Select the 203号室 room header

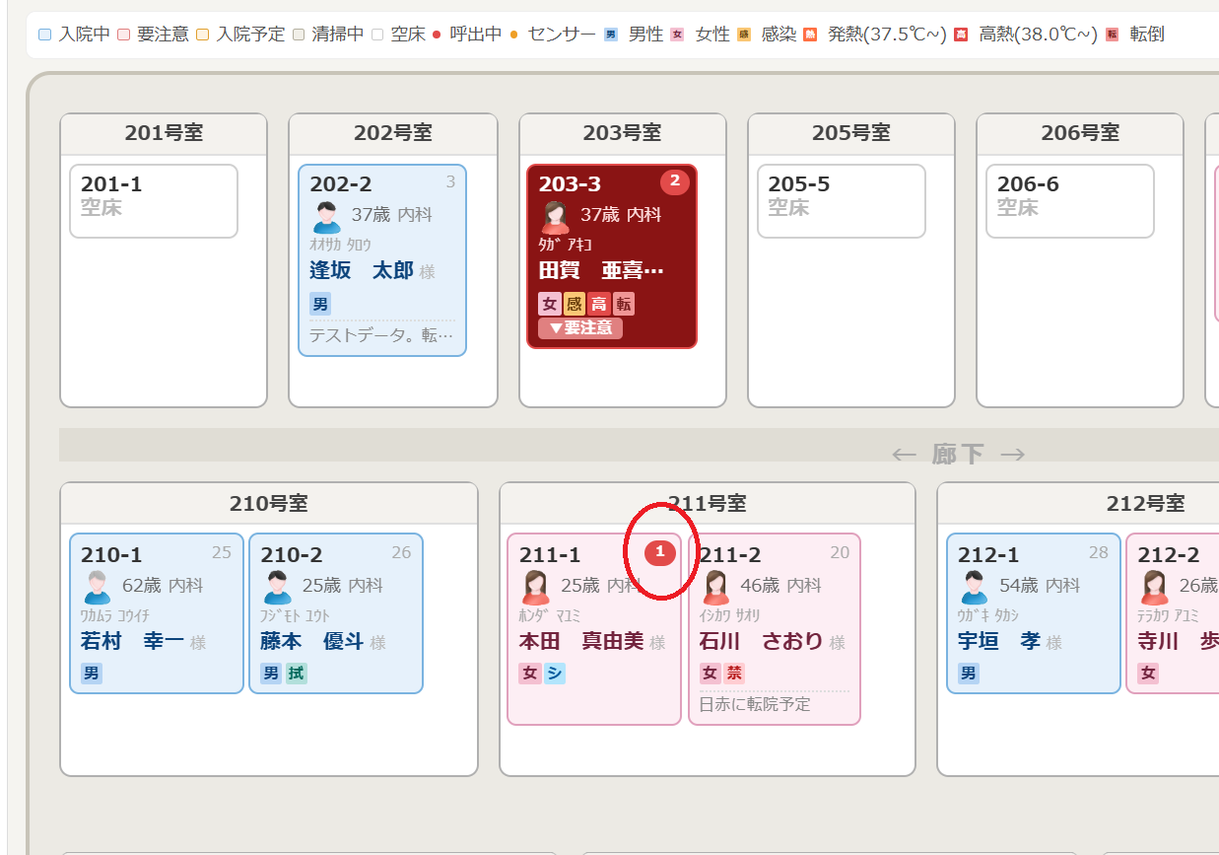point(623,134)
